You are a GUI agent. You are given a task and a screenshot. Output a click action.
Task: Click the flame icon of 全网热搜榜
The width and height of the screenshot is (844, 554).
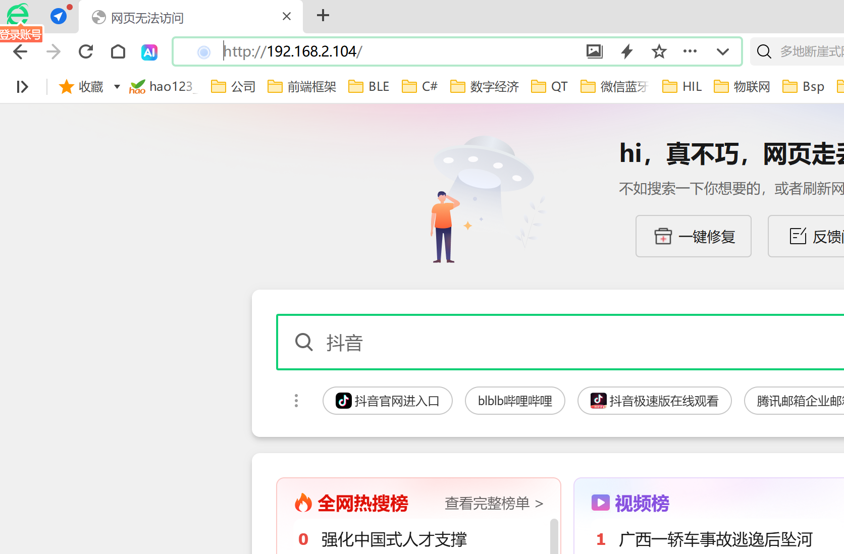point(303,503)
